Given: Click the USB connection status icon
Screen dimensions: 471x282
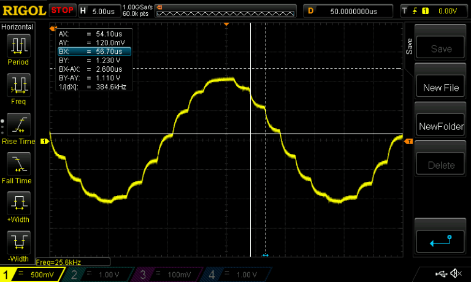Looking at the screenshot, I should tap(441, 273).
